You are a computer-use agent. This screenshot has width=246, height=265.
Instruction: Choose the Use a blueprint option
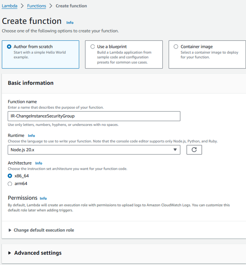(93, 47)
